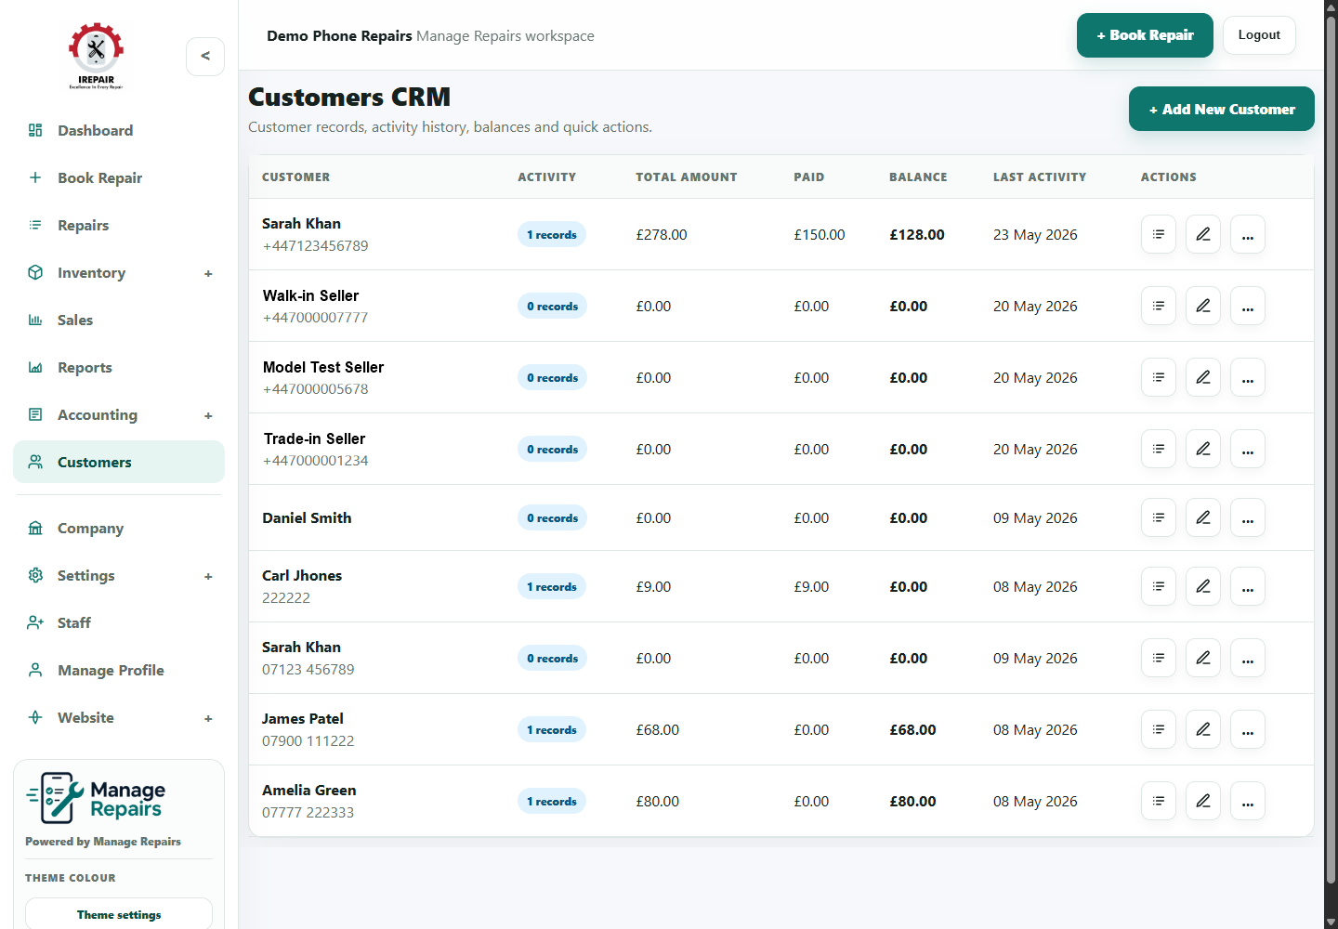1338x929 pixels.
Task: Select the £68.00 balance for James Patel
Action: [x=912, y=730]
